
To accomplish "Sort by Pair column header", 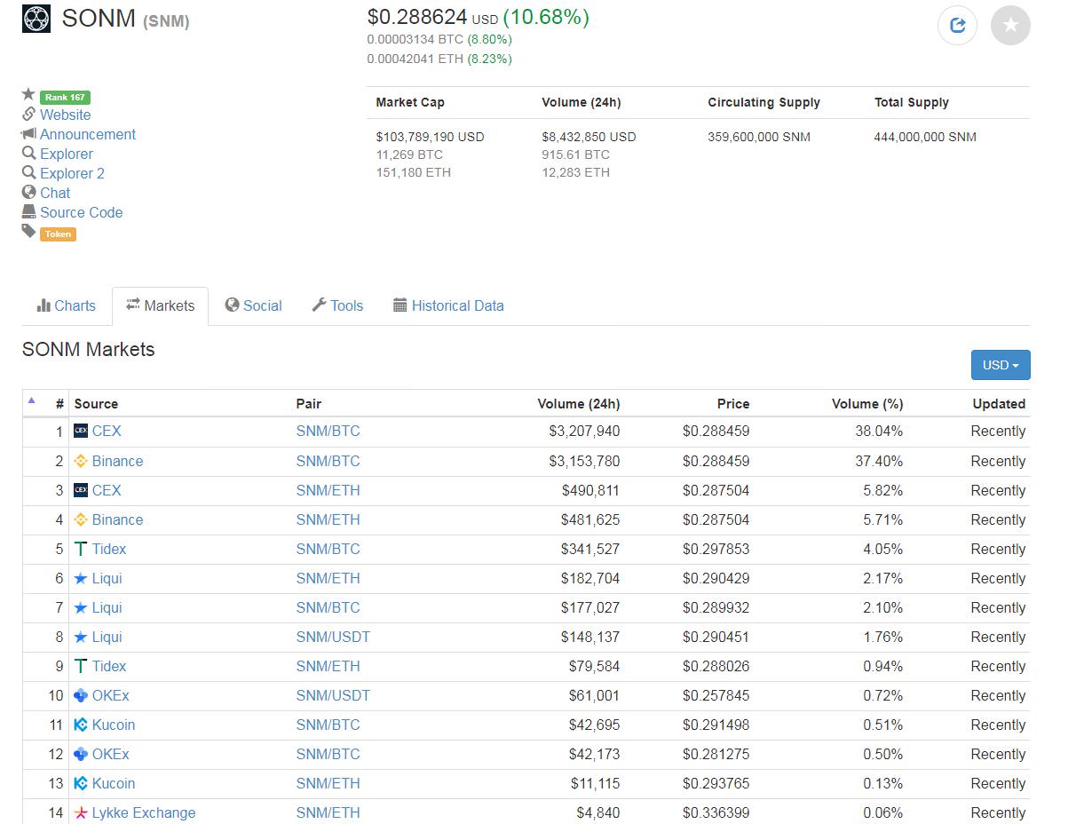I will point(309,403).
